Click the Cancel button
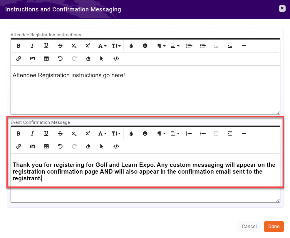The width and height of the screenshot is (290, 238). click(249, 226)
